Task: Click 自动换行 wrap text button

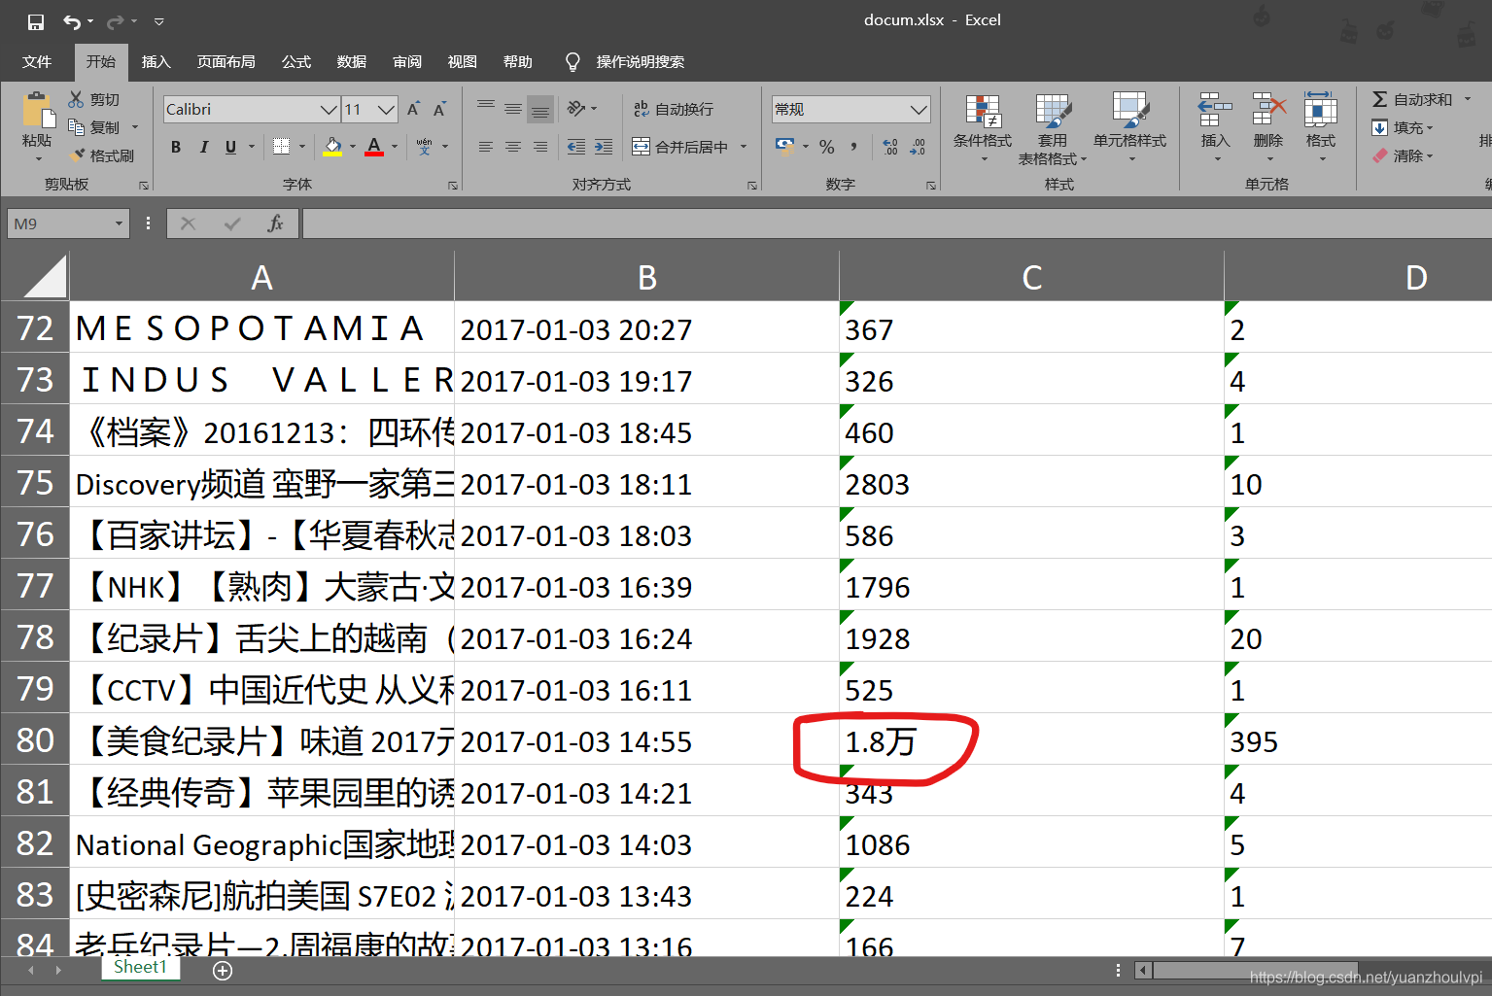Action: coord(674,109)
